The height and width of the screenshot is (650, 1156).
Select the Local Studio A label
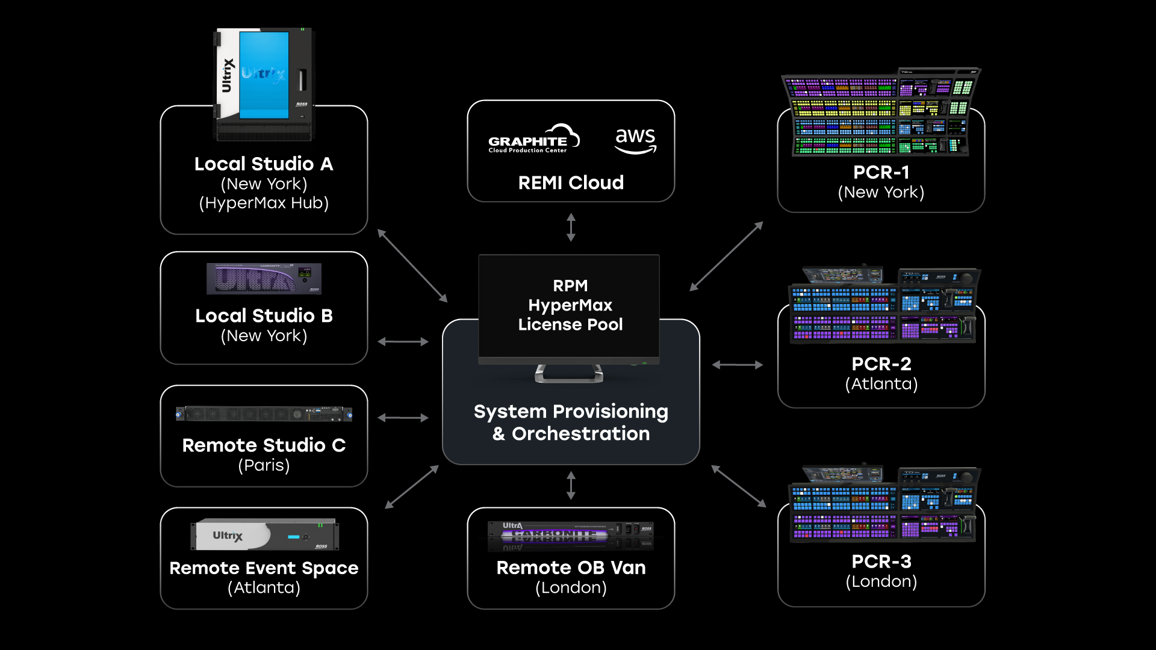pos(264,164)
